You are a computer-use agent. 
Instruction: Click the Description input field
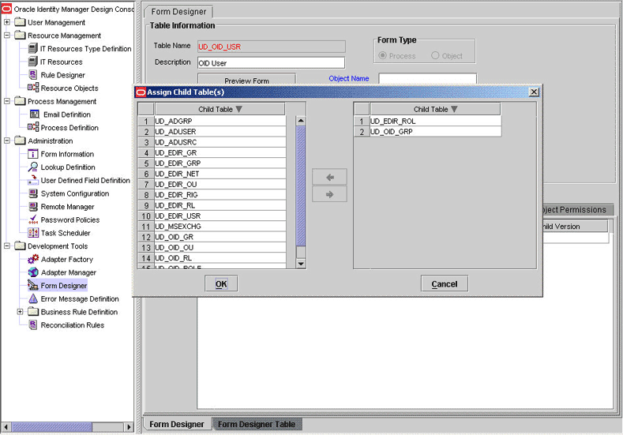click(x=272, y=63)
